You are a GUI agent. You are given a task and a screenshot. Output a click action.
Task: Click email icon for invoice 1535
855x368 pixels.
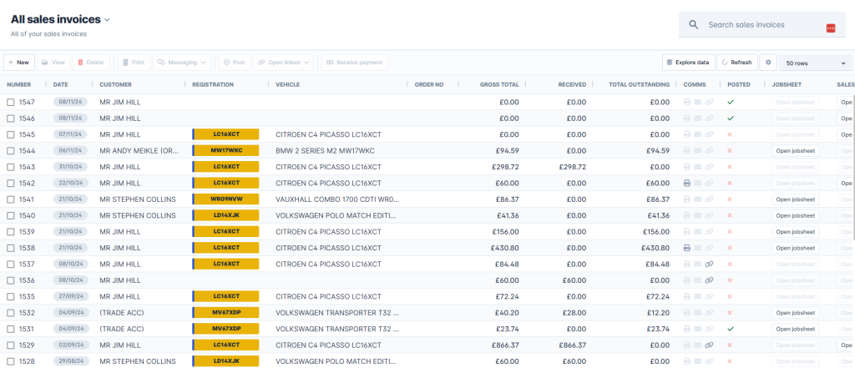pyautogui.click(x=698, y=296)
